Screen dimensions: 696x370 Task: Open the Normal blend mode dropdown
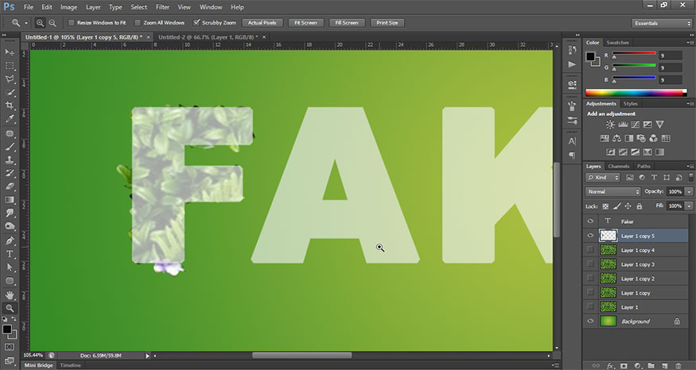click(x=612, y=192)
